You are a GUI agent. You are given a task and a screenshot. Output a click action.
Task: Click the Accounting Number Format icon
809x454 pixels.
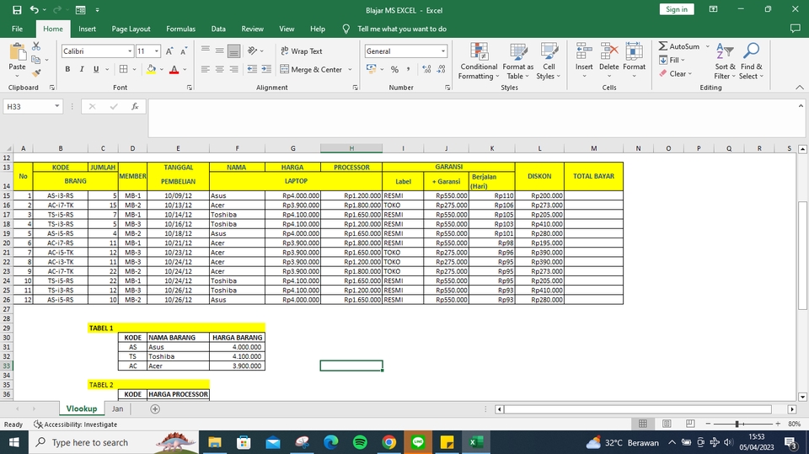[371, 69]
